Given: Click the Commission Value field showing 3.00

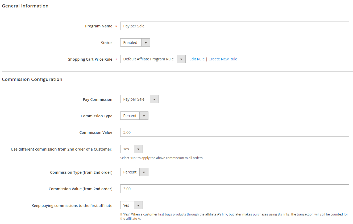Looking at the screenshot, I should pos(234,189).
